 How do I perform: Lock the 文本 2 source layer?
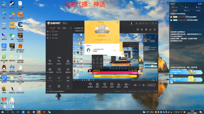(x=50, y=32)
